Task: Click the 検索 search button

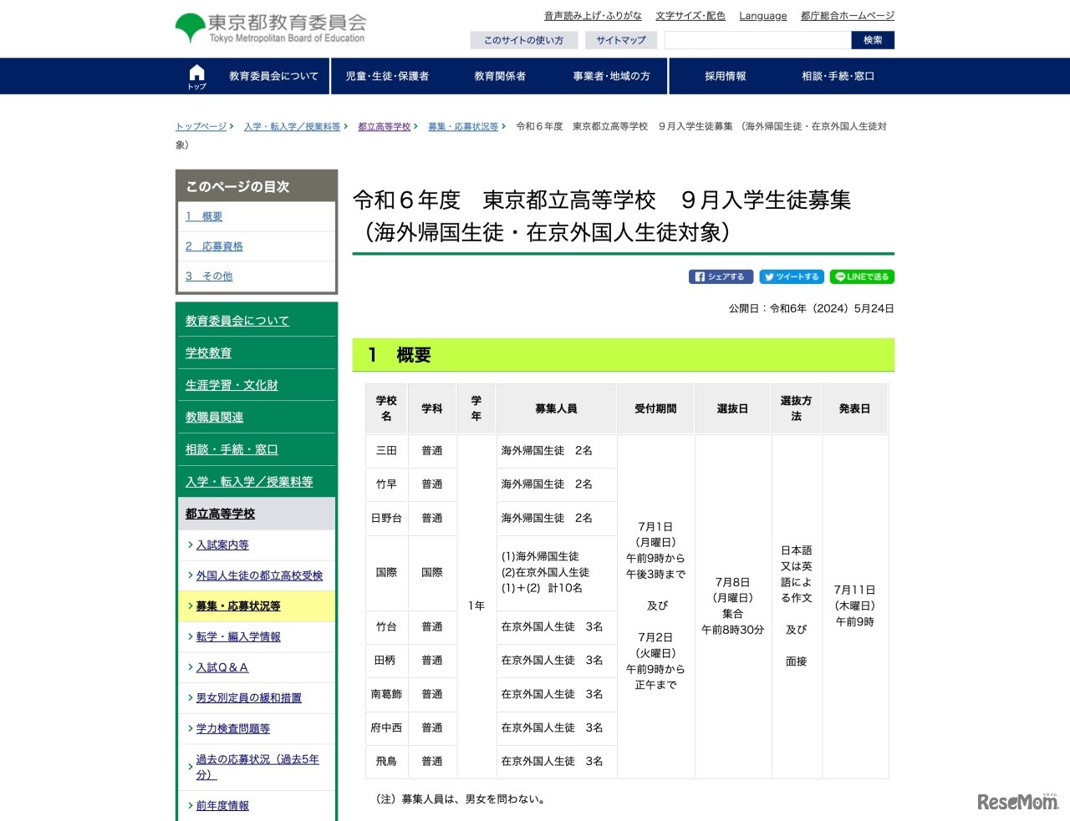Action: [x=873, y=40]
